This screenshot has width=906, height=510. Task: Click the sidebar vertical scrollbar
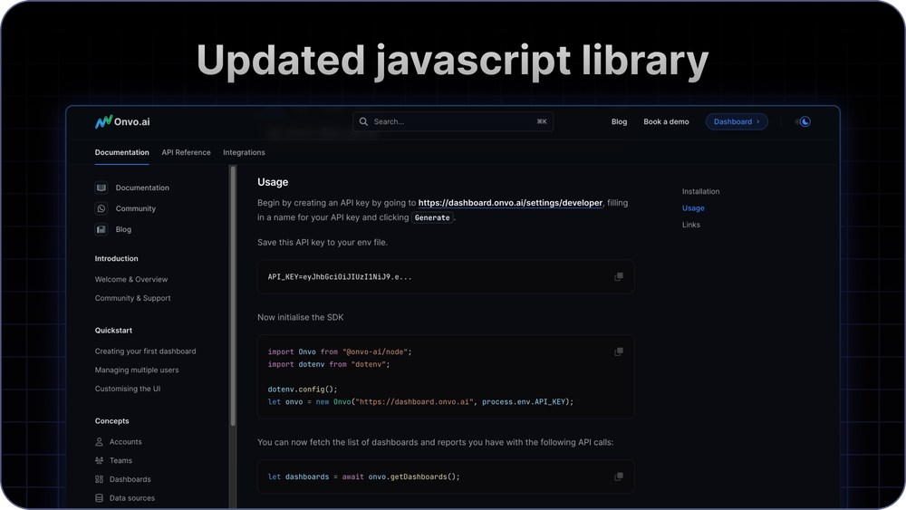click(x=233, y=299)
